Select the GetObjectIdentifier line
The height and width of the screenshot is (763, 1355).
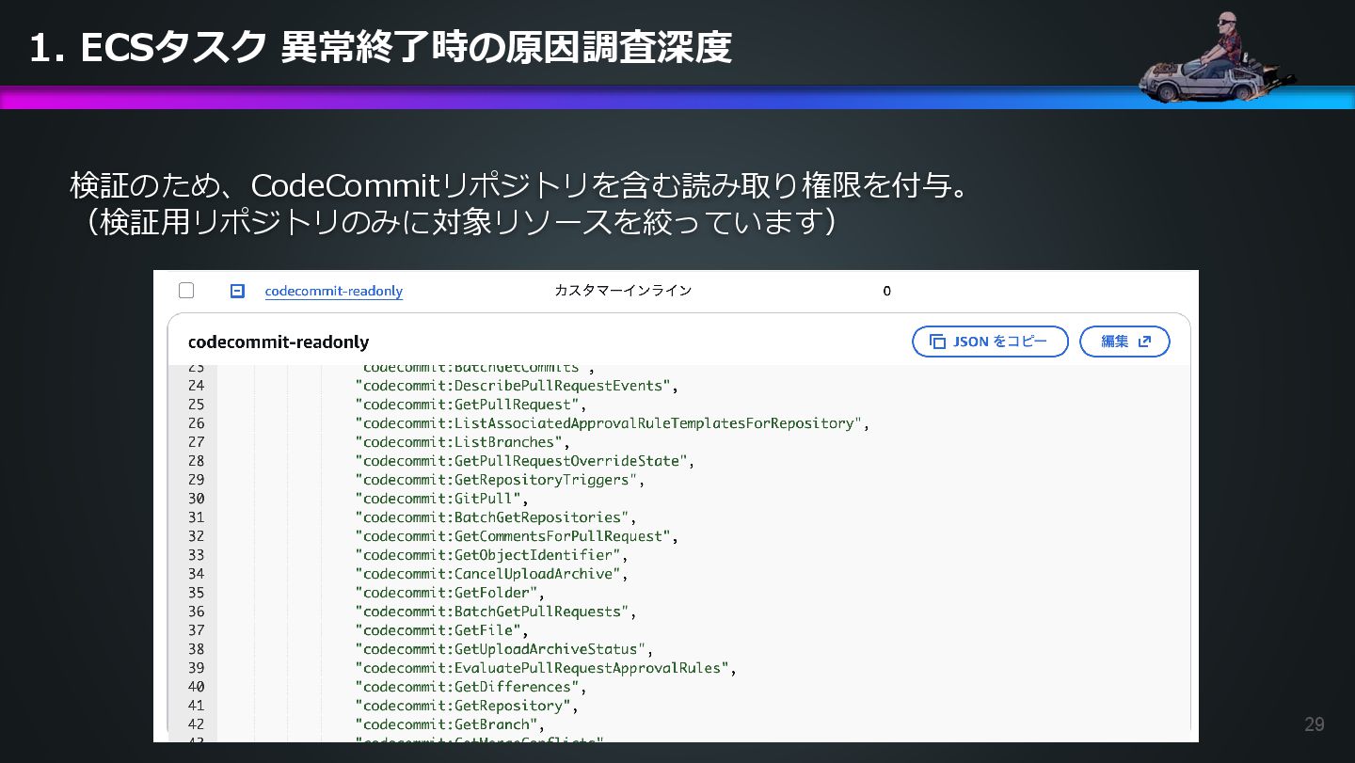[x=492, y=555]
